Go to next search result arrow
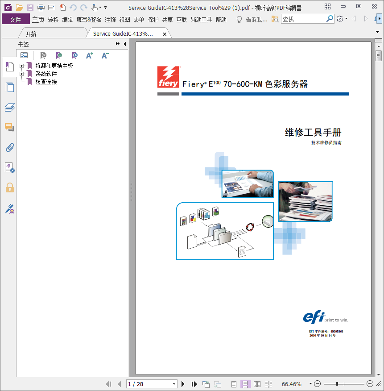Screen dimensions: 384x391 click(x=366, y=19)
